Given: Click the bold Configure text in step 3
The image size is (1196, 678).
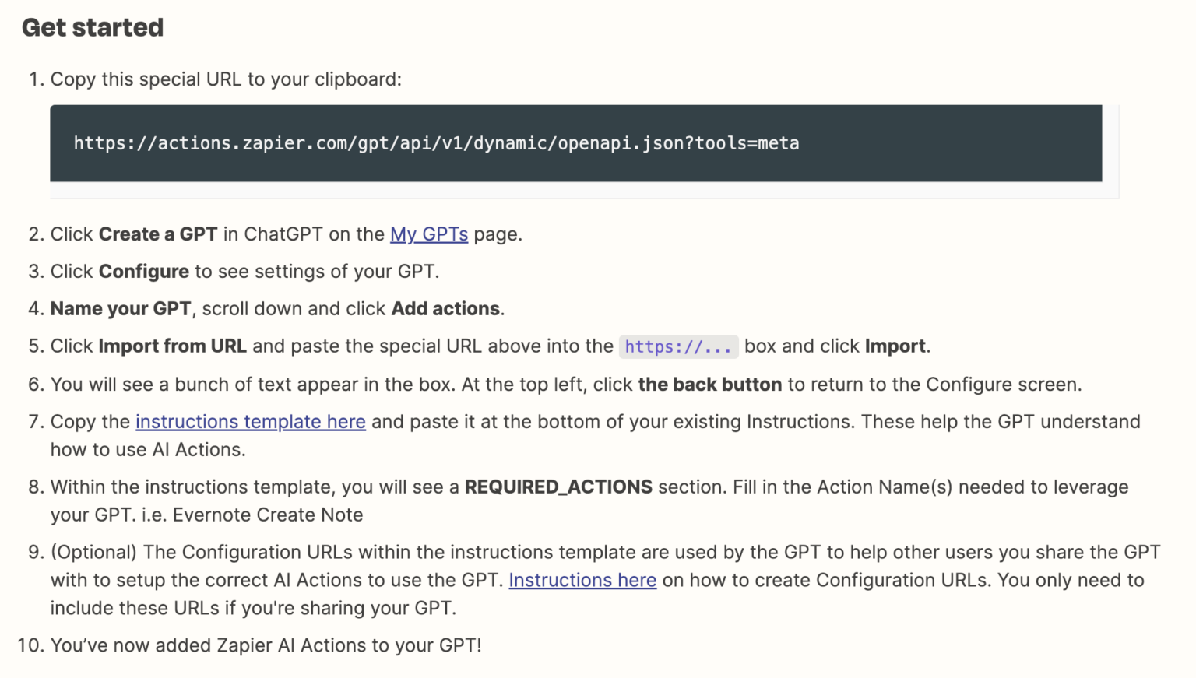Looking at the screenshot, I should click(x=143, y=272).
